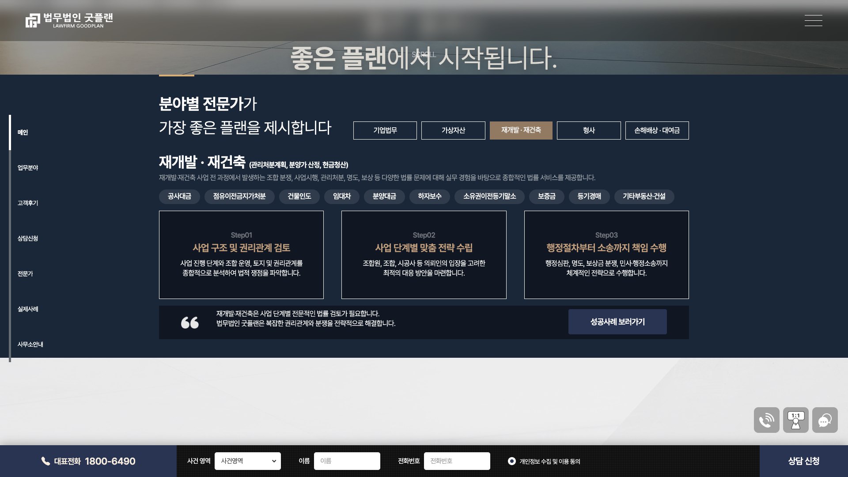The height and width of the screenshot is (477, 848).
Task: Click the 보증금 tag
Action: (x=547, y=197)
